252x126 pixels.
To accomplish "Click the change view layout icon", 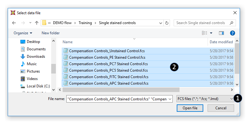I will tap(204, 33).
